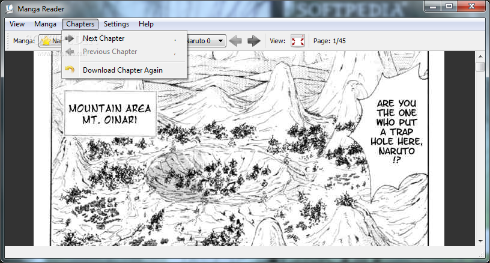Go to previous page with left arrow
The image size is (490, 263).
tap(235, 41)
